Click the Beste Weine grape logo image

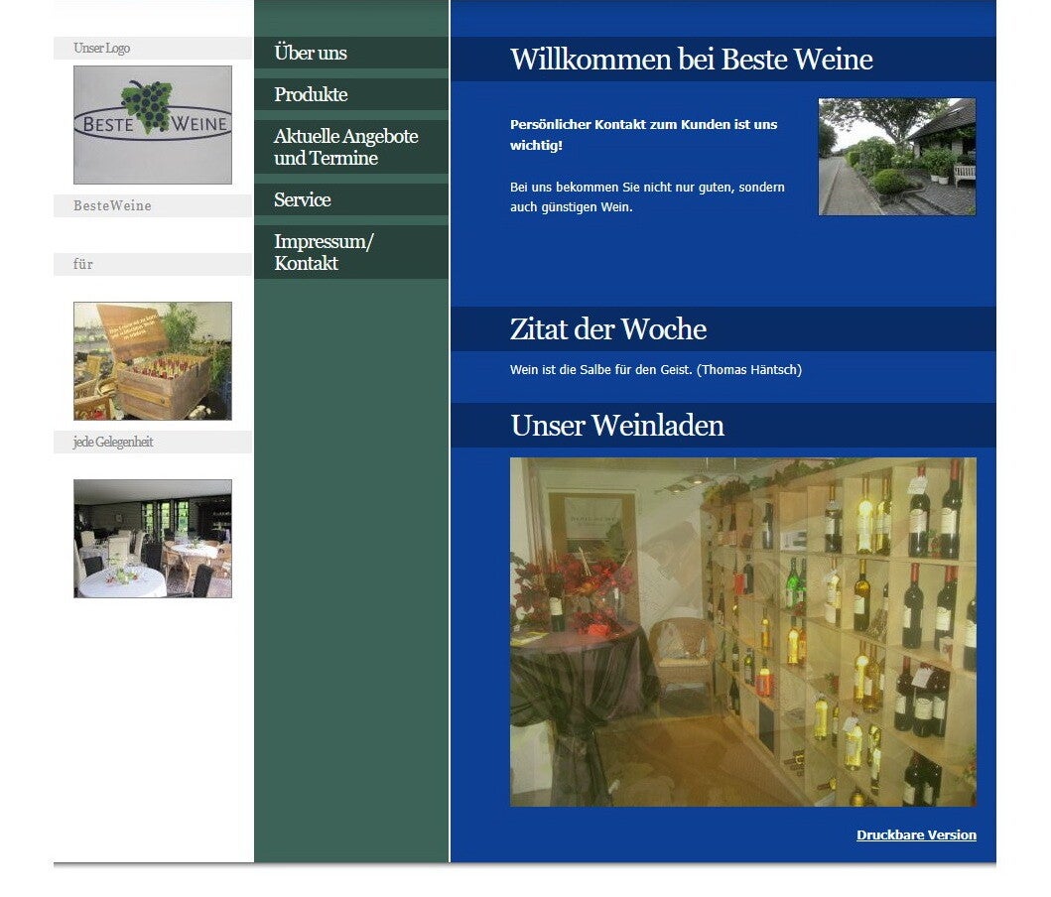click(x=153, y=125)
